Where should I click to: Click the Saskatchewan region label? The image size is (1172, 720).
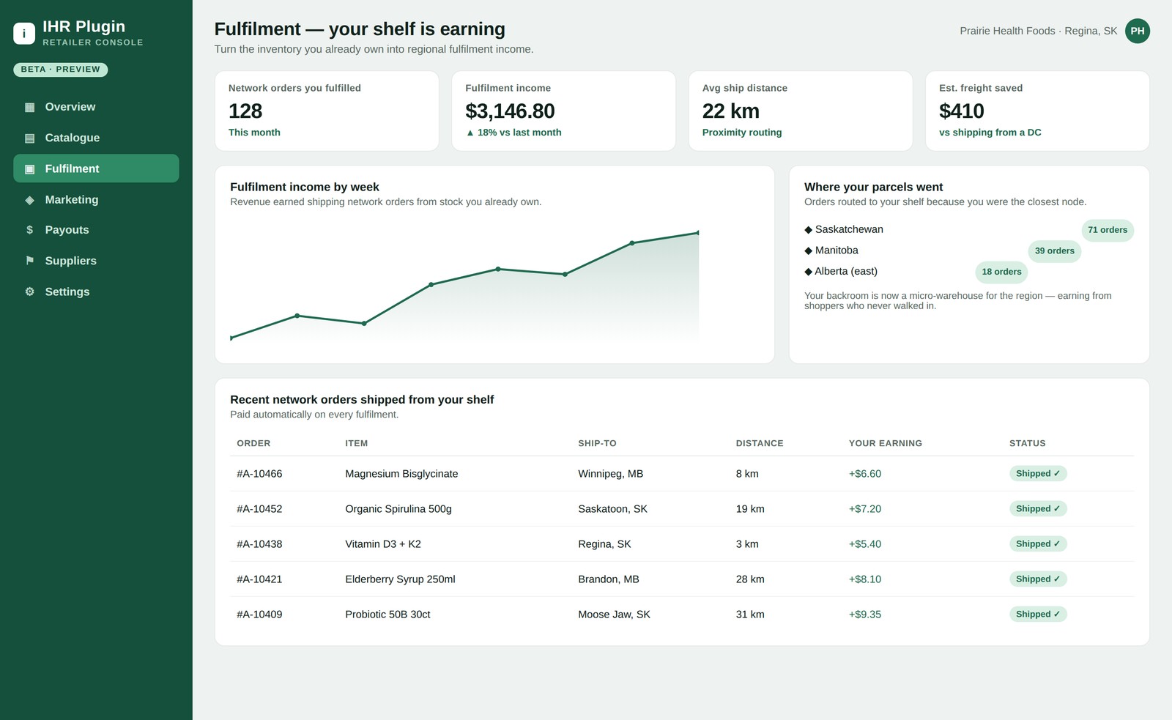pyautogui.click(x=844, y=229)
